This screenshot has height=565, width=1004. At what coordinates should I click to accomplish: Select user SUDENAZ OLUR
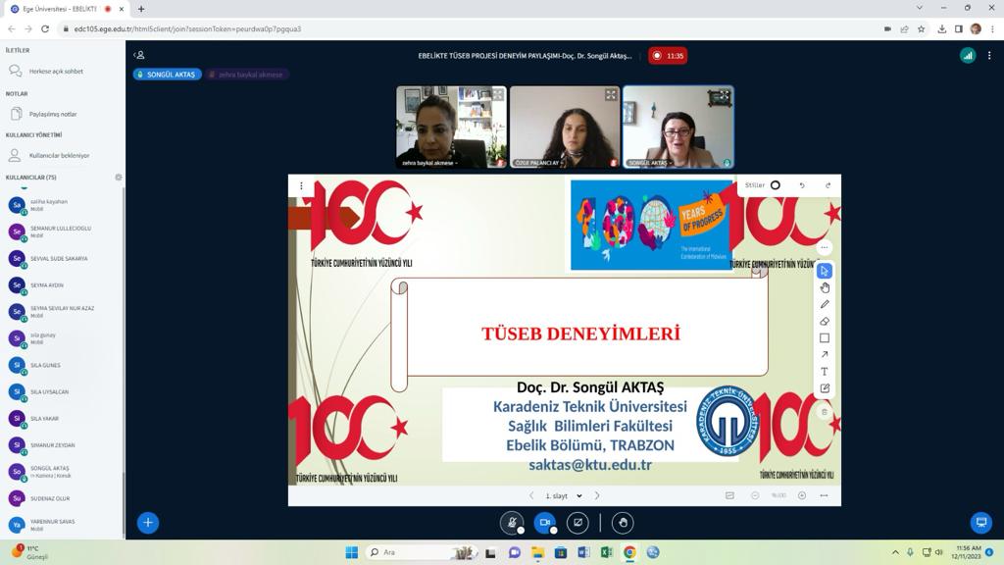pos(50,498)
